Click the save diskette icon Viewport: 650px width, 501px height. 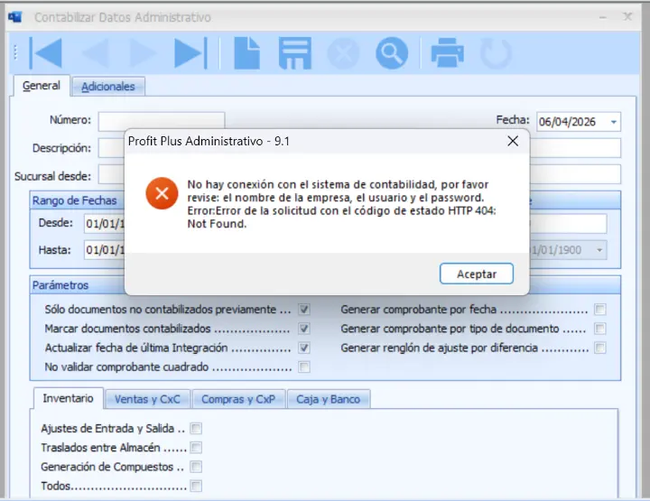294,54
